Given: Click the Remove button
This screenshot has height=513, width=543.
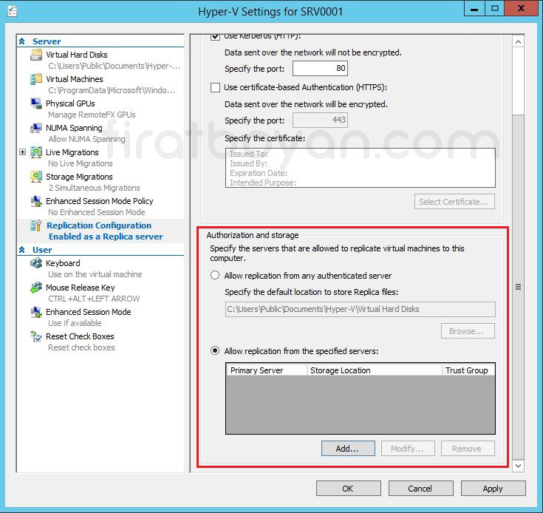Looking at the screenshot, I should [468, 449].
